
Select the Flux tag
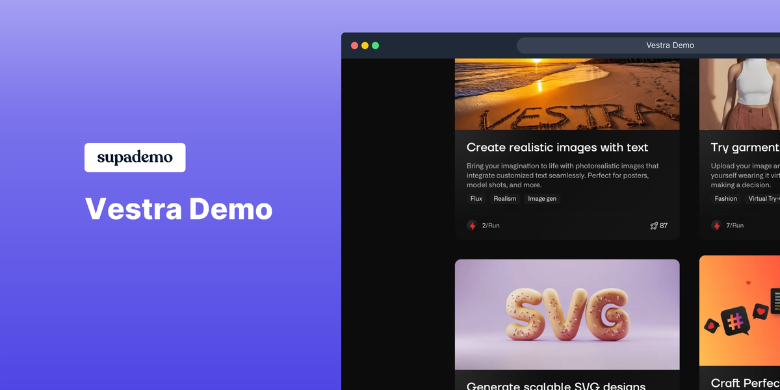tap(476, 199)
